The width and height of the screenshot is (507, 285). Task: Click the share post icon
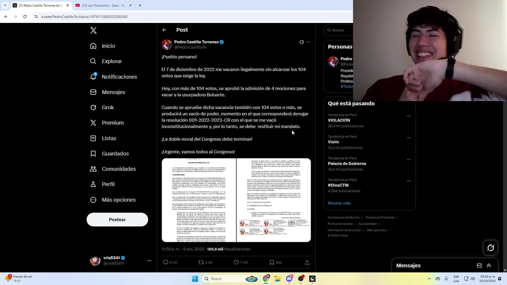[307, 262]
